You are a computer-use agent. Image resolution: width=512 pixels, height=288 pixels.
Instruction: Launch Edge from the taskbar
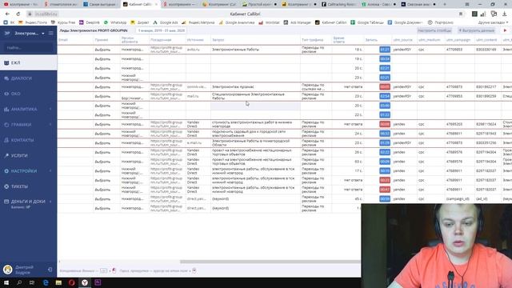coord(46,282)
